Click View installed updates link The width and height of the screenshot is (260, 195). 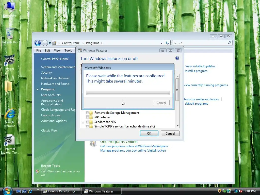coord(200,66)
